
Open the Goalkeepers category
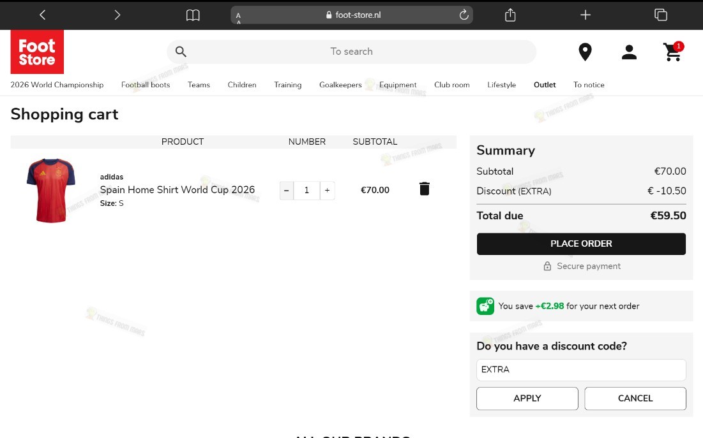click(340, 85)
